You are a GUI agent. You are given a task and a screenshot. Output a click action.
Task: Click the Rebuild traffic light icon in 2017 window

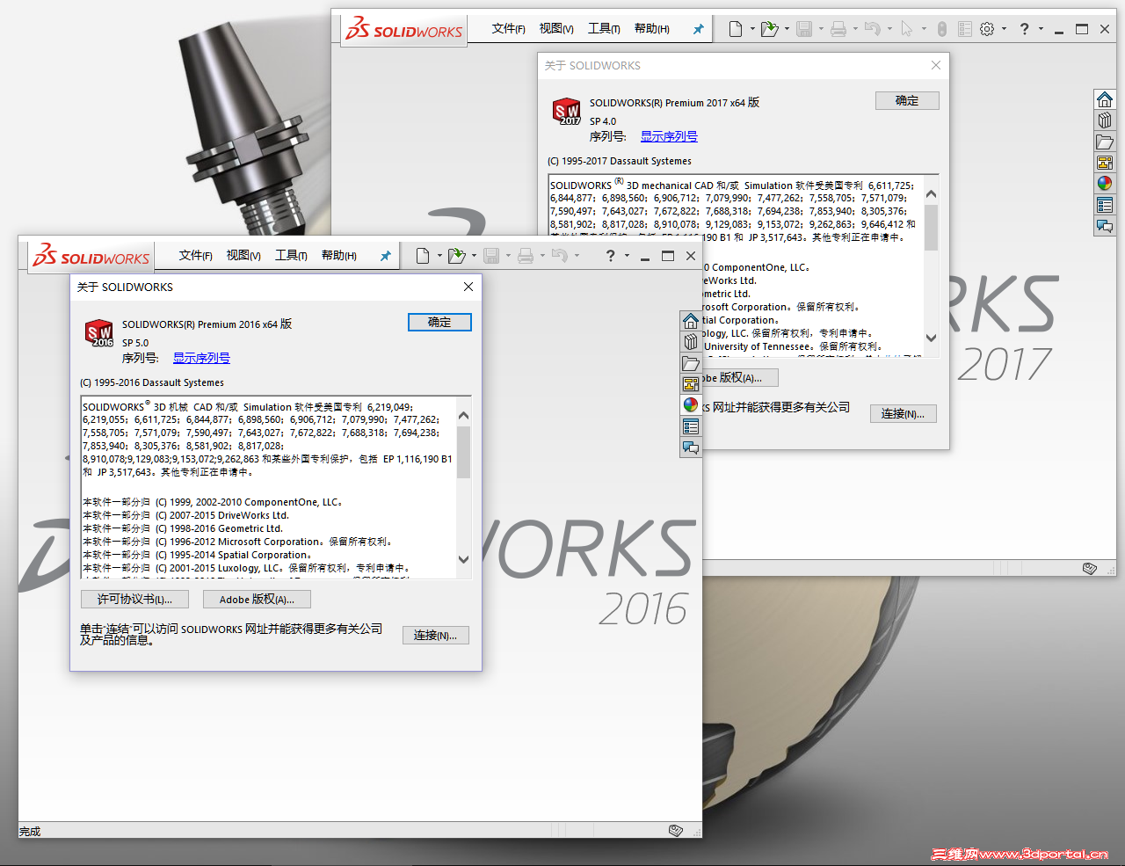pos(941,29)
